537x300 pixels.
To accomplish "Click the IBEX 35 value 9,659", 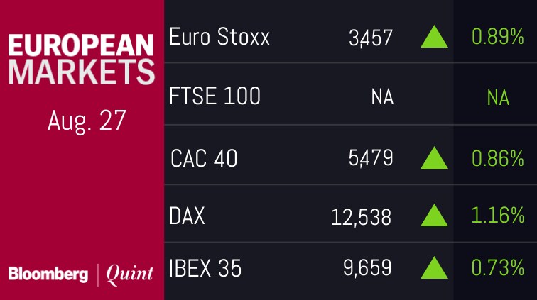I will point(367,268).
